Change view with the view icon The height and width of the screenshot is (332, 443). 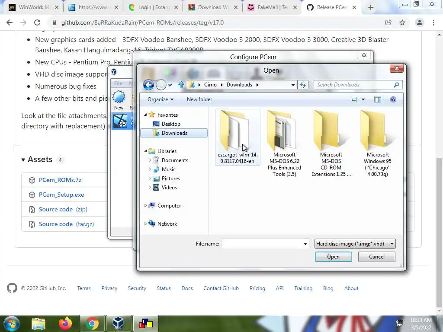point(354,99)
